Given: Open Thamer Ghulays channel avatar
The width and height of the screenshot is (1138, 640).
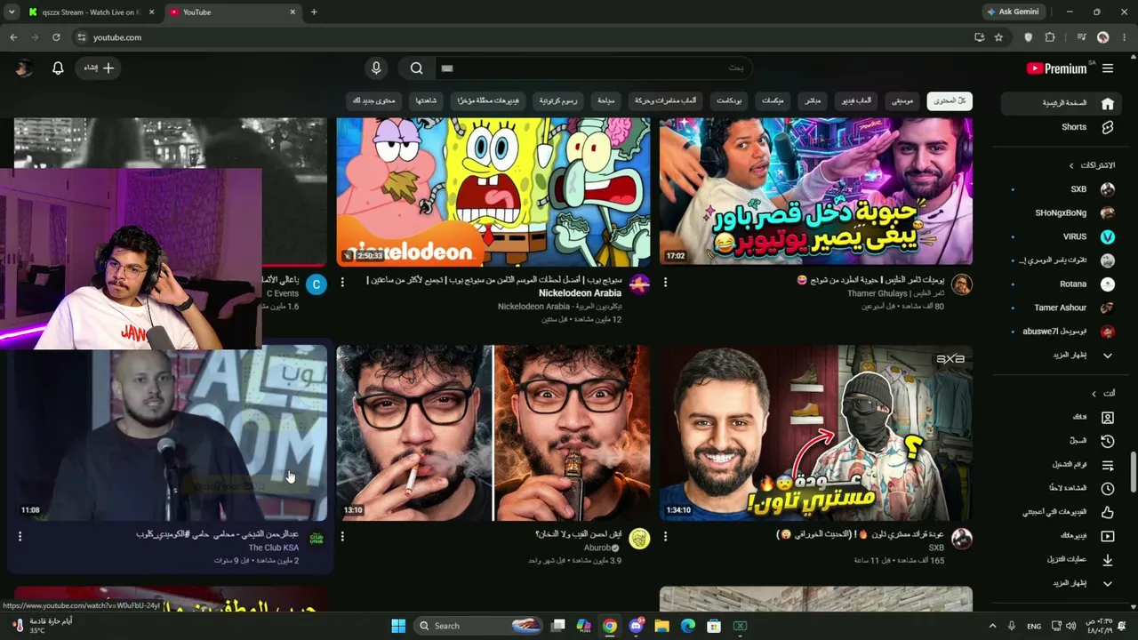Looking at the screenshot, I should 962,284.
